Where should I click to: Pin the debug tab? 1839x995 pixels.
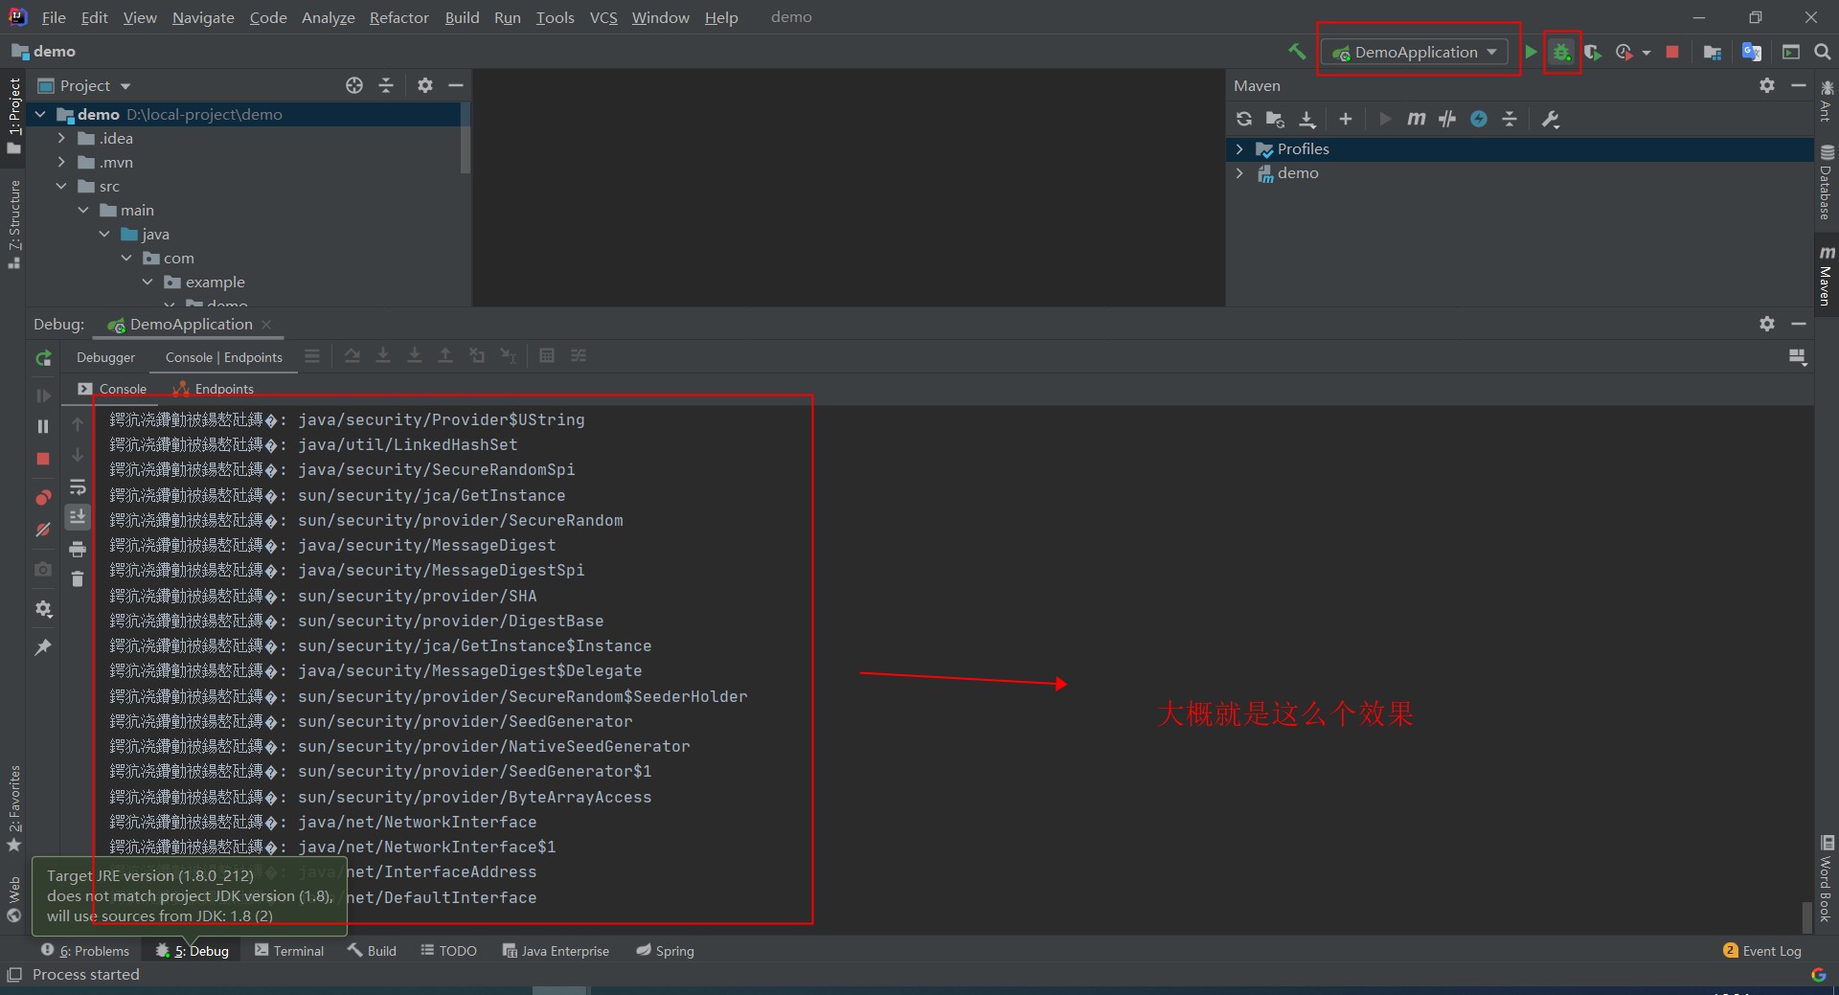43,647
